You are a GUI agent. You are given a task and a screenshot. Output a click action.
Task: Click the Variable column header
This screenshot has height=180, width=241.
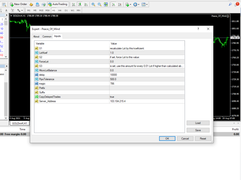72,43
